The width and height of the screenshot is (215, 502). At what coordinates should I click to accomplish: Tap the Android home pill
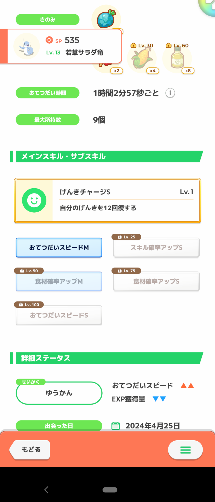coord(110,490)
